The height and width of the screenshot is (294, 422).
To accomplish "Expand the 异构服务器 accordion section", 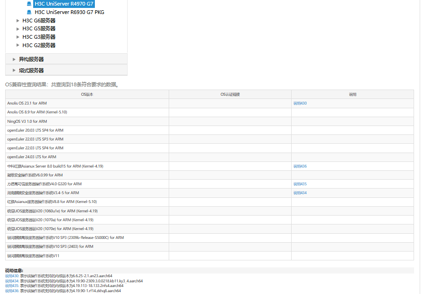I will pos(66,59).
